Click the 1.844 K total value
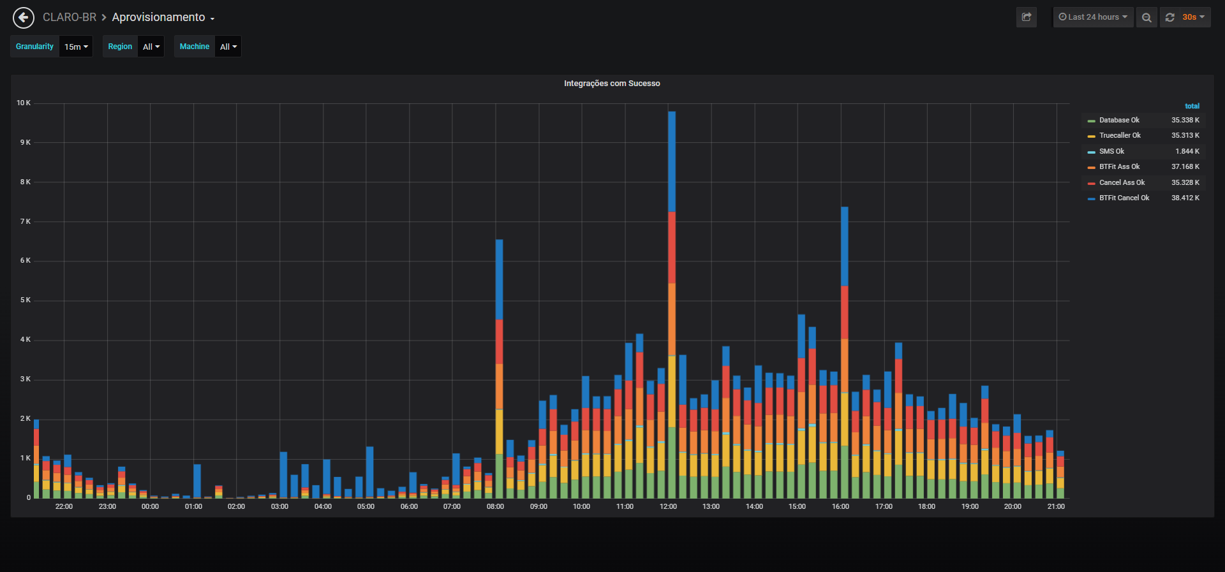The image size is (1225, 572). click(x=1187, y=151)
